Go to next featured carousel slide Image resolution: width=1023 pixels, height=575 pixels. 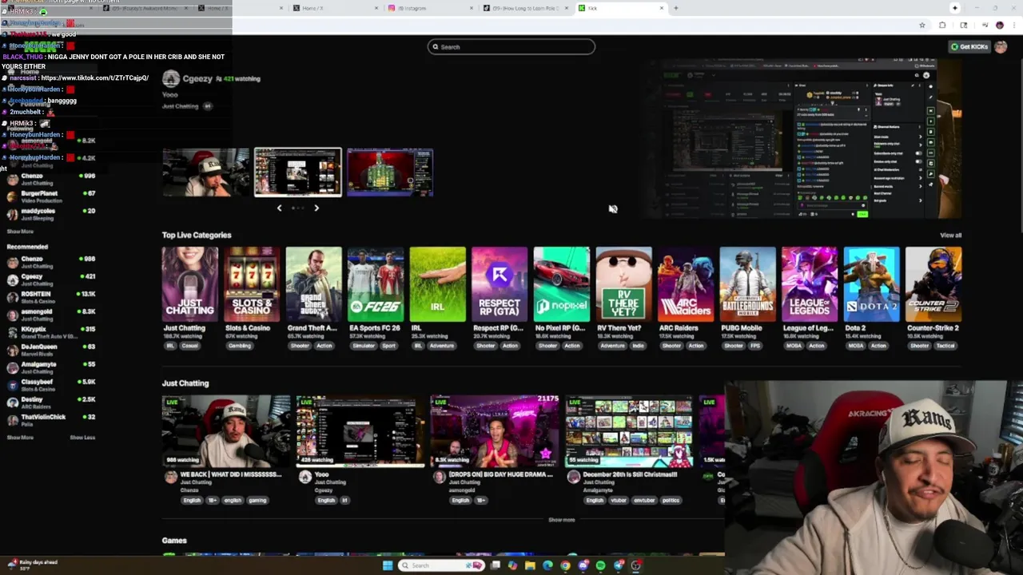click(316, 208)
